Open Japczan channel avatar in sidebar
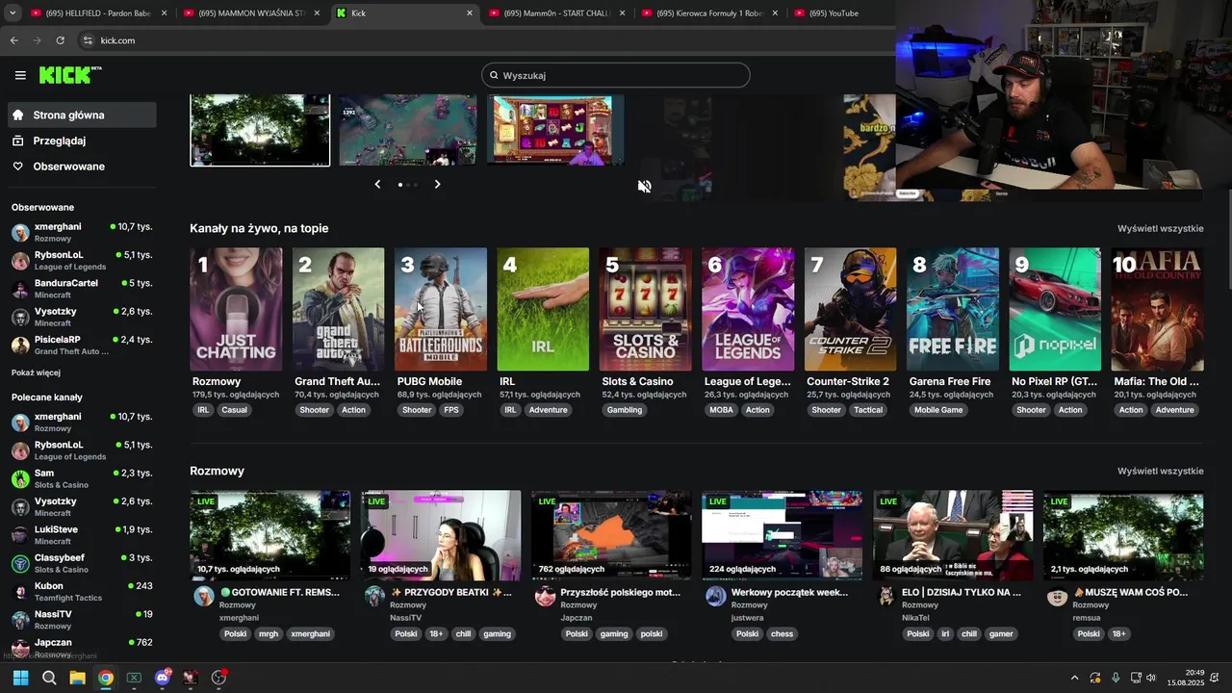The width and height of the screenshot is (1232, 693). click(x=20, y=648)
